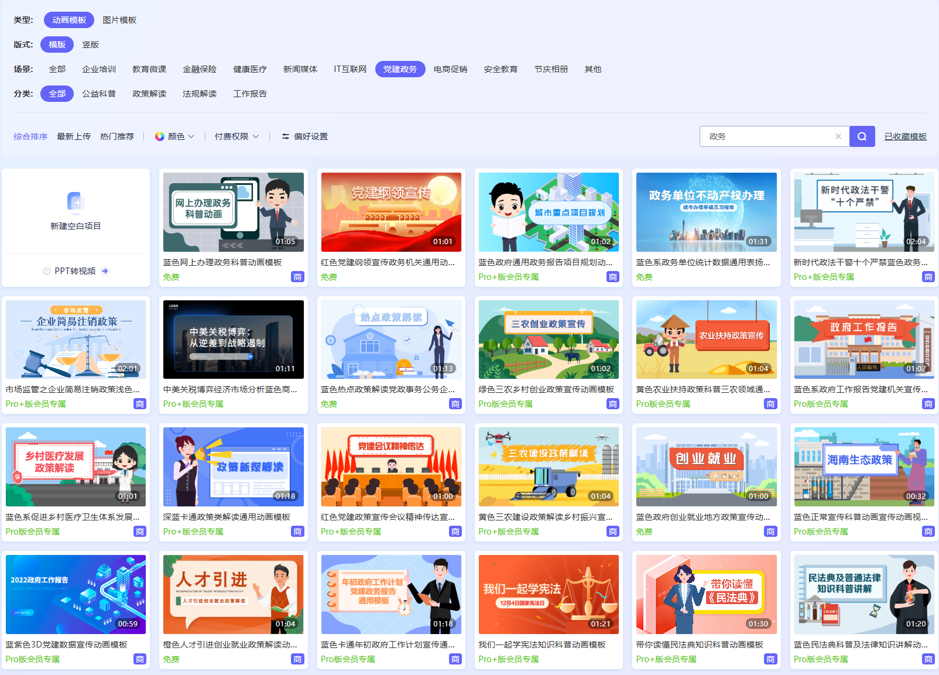Click the multicolor wheel color swatch
This screenshot has width=939, height=675.
coord(159,136)
